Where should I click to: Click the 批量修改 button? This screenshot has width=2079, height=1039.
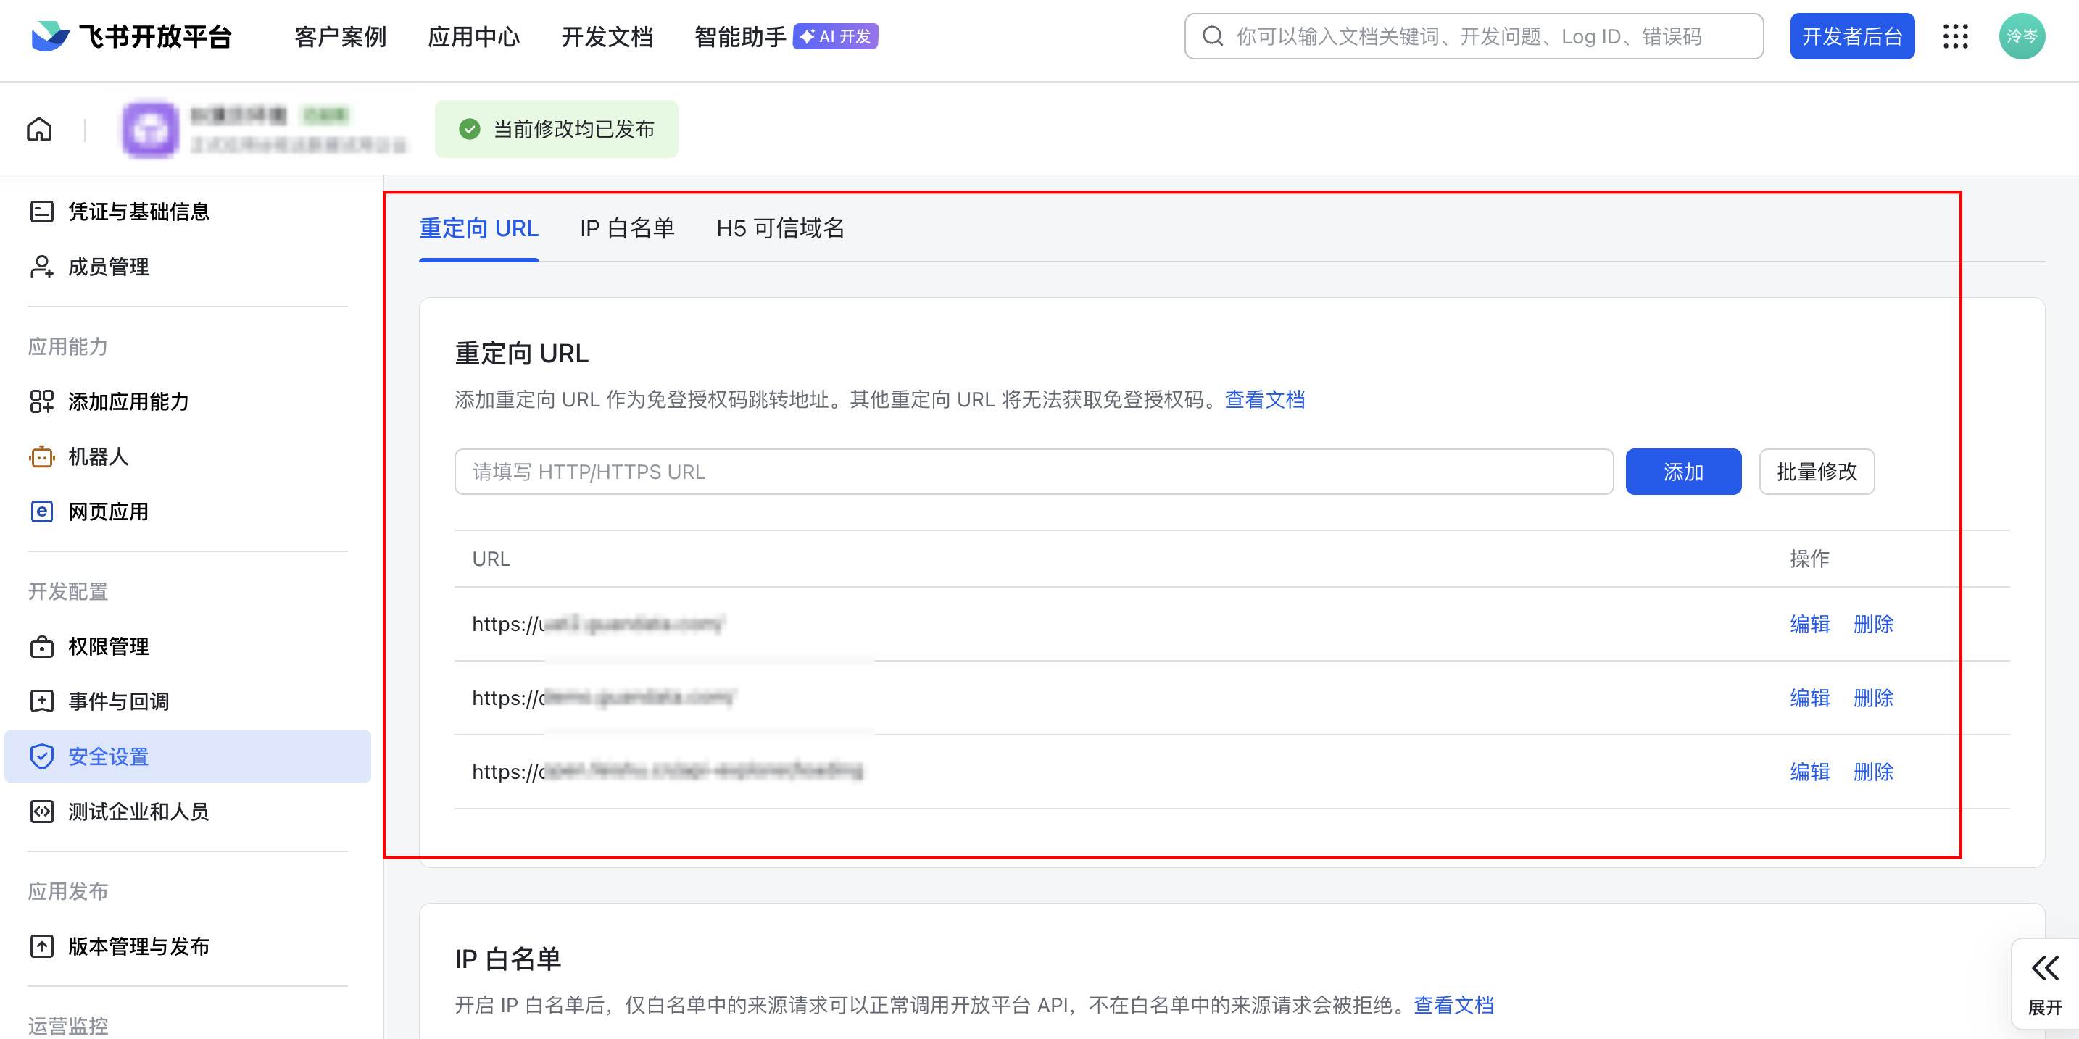click(x=1816, y=472)
